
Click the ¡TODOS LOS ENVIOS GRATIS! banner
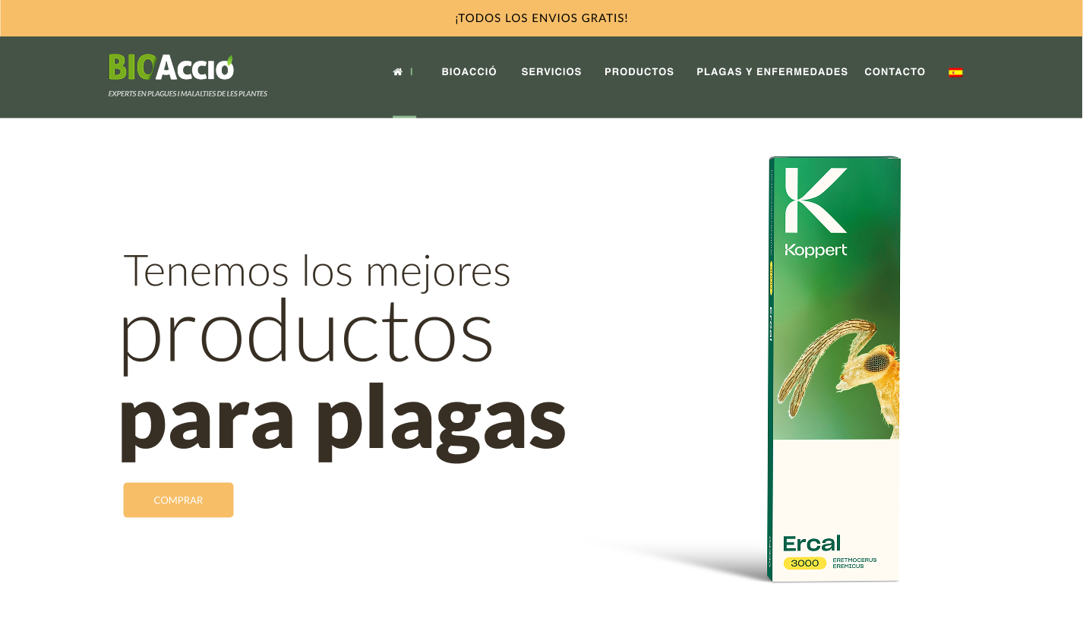click(x=541, y=18)
